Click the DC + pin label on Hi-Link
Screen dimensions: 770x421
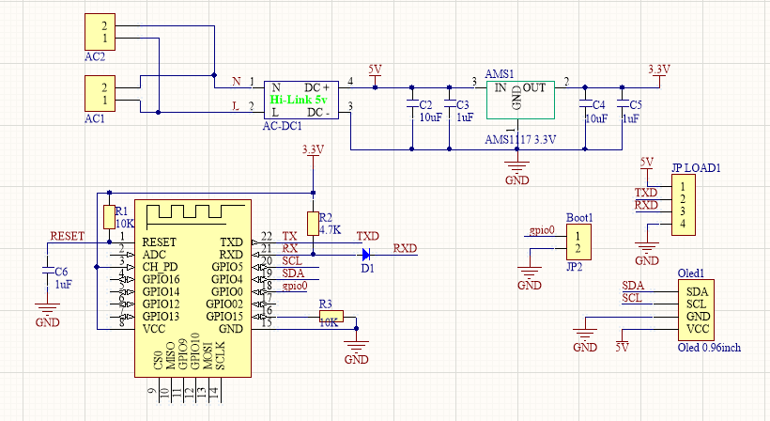(x=317, y=88)
